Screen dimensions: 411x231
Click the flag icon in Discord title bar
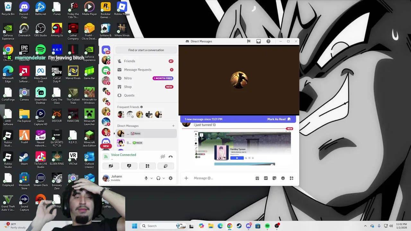(x=249, y=41)
